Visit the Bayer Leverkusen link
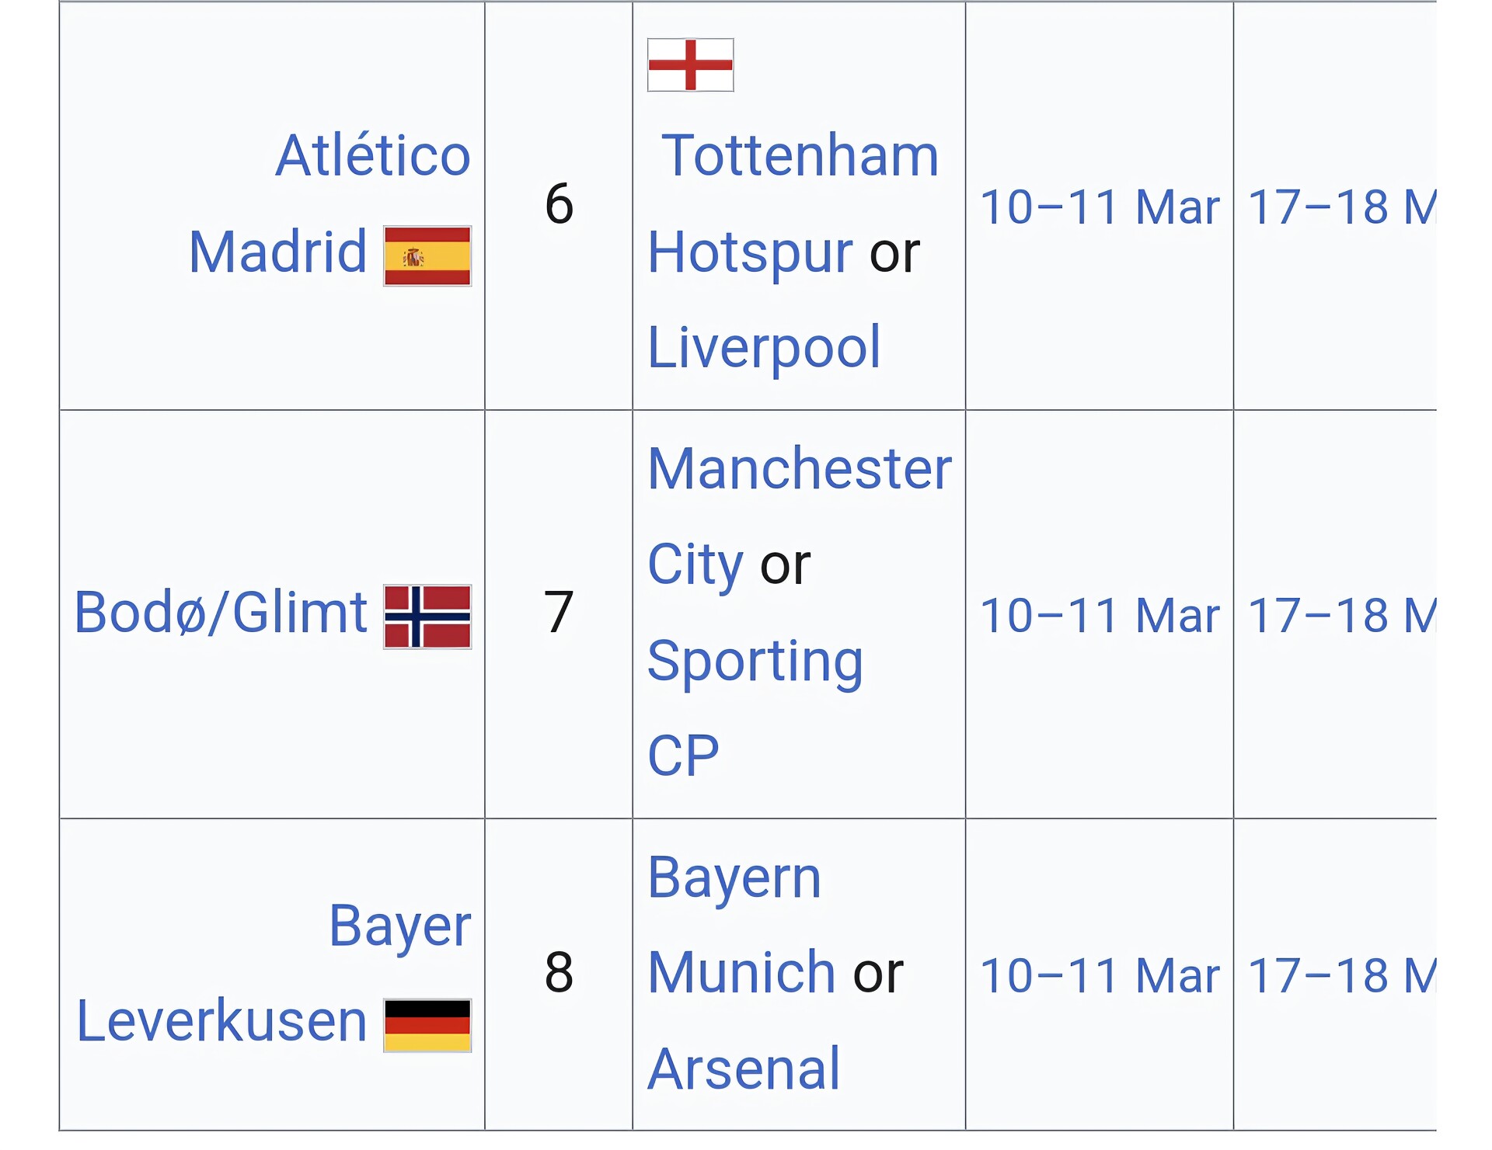 399,926
